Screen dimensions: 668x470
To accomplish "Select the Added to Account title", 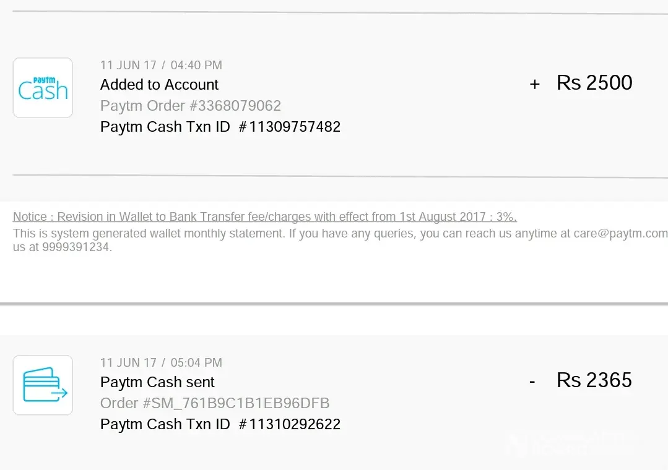I will (x=159, y=85).
